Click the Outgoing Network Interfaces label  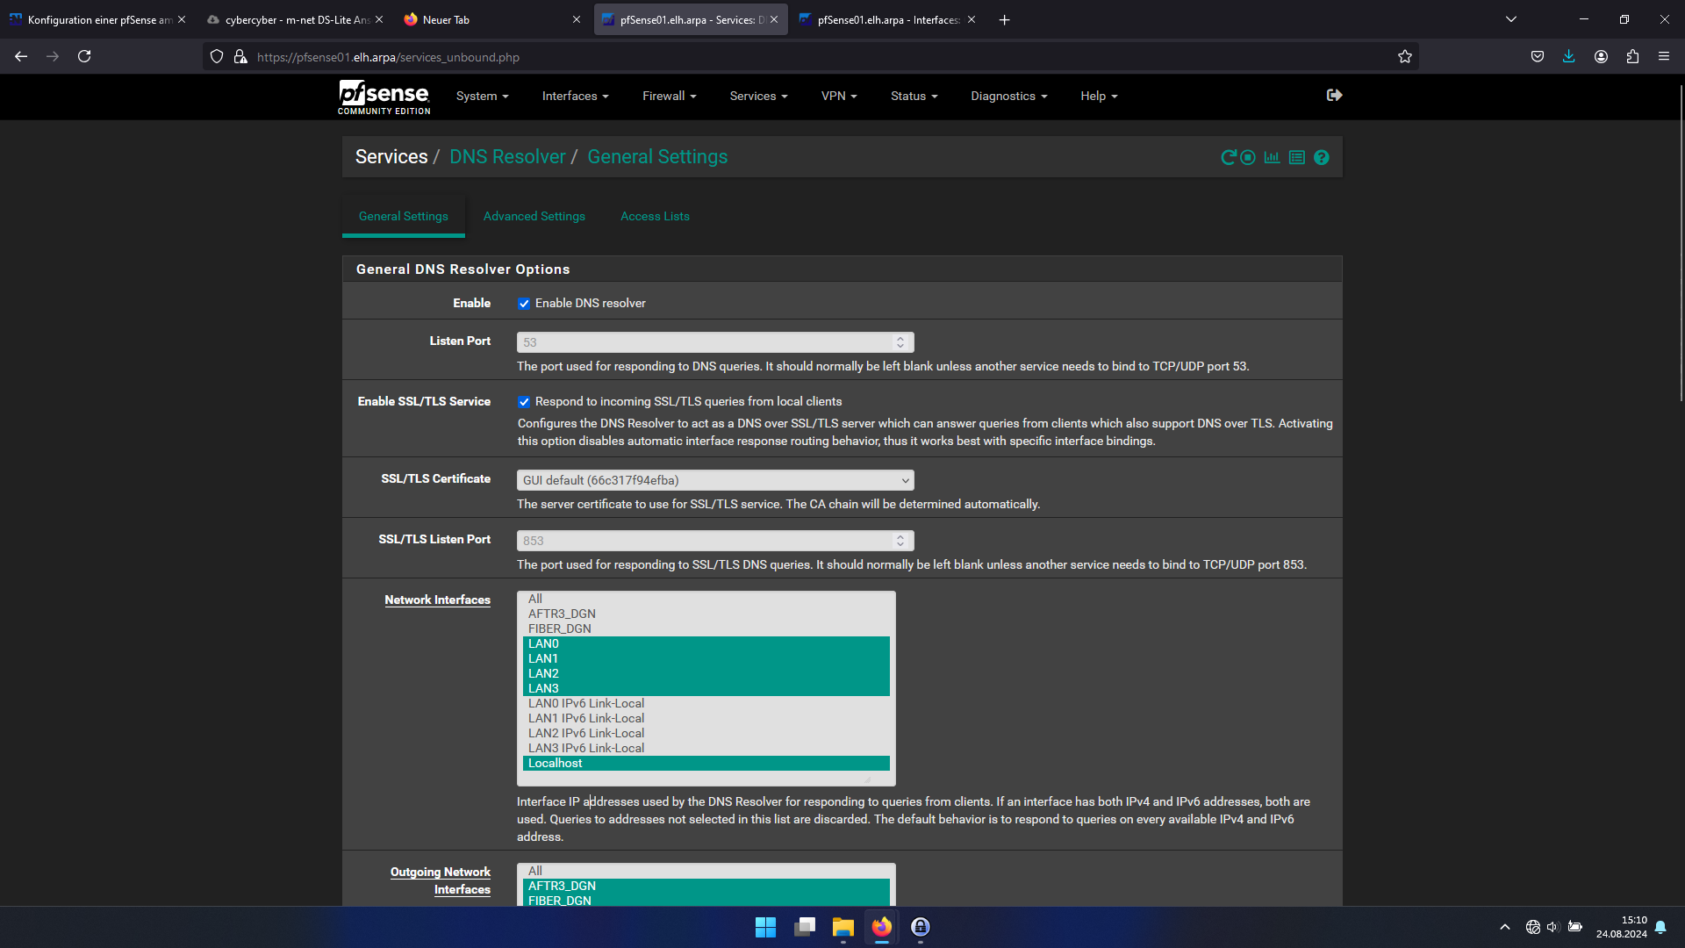click(x=440, y=880)
